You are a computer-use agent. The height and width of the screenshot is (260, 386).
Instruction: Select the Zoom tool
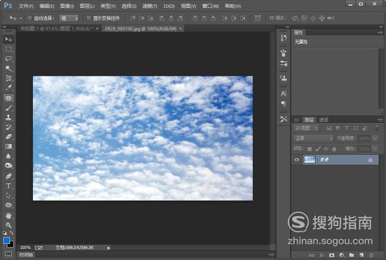click(8, 225)
